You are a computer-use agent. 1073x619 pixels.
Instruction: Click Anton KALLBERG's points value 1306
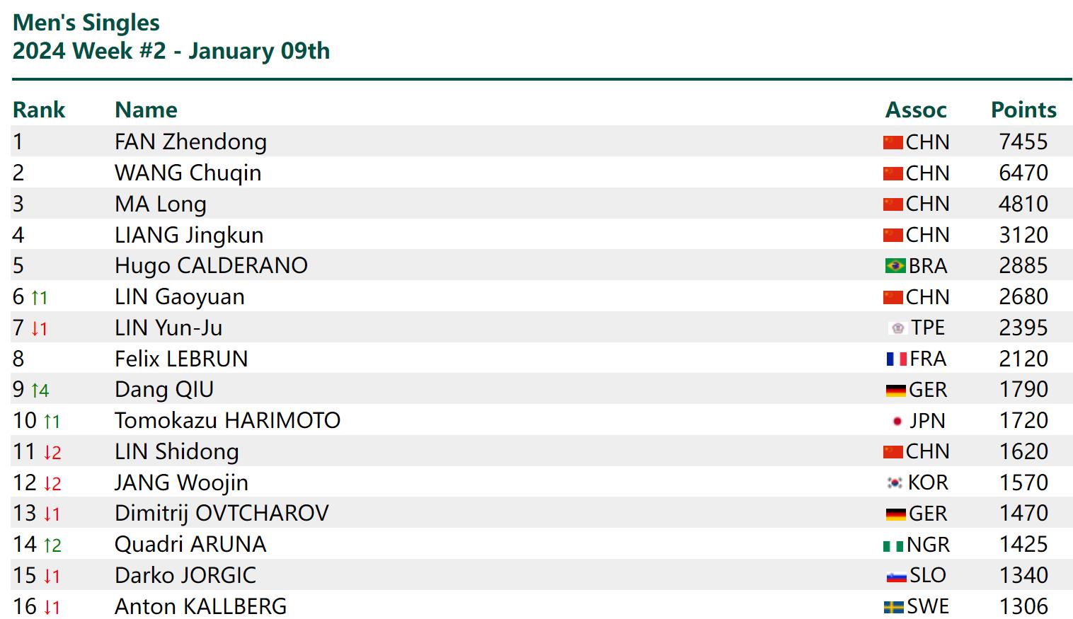click(1023, 607)
